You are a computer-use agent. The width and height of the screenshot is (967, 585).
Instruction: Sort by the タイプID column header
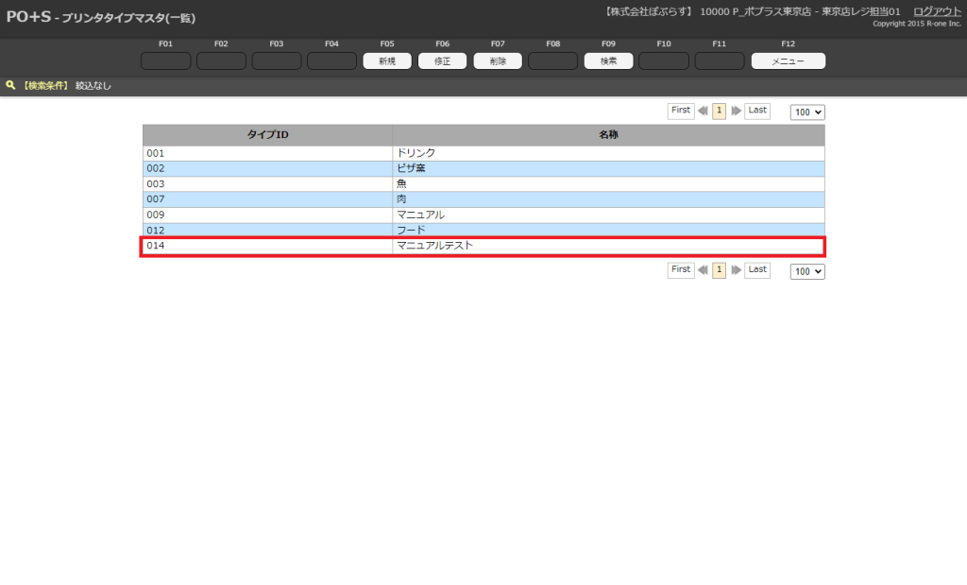tap(267, 135)
